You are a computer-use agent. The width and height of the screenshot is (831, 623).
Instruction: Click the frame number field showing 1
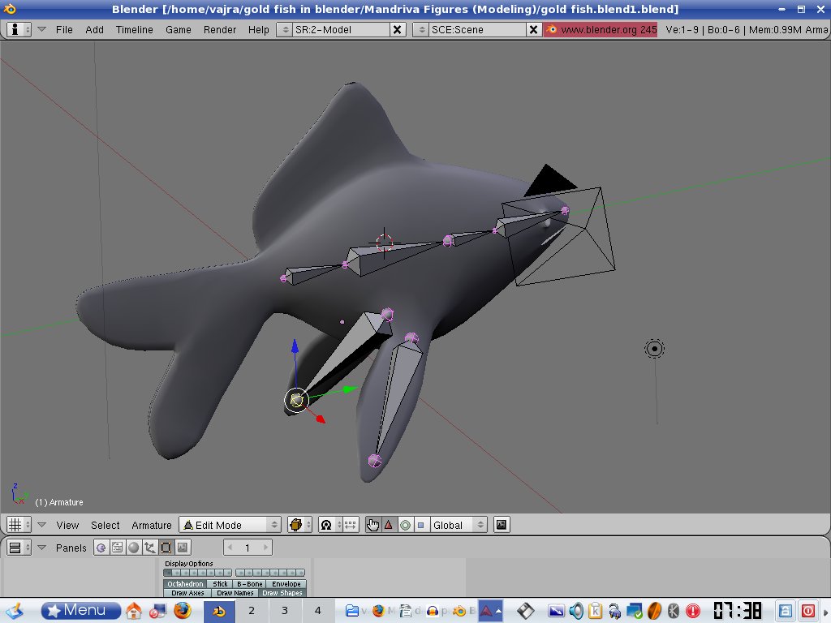(x=248, y=548)
